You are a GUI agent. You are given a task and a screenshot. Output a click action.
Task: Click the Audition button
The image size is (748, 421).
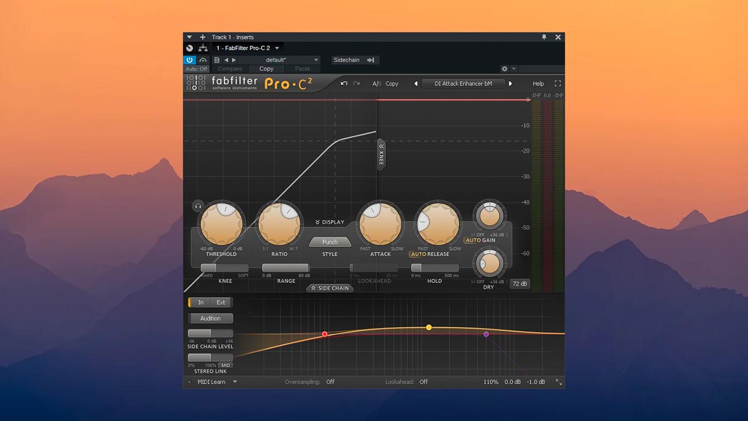(210, 318)
